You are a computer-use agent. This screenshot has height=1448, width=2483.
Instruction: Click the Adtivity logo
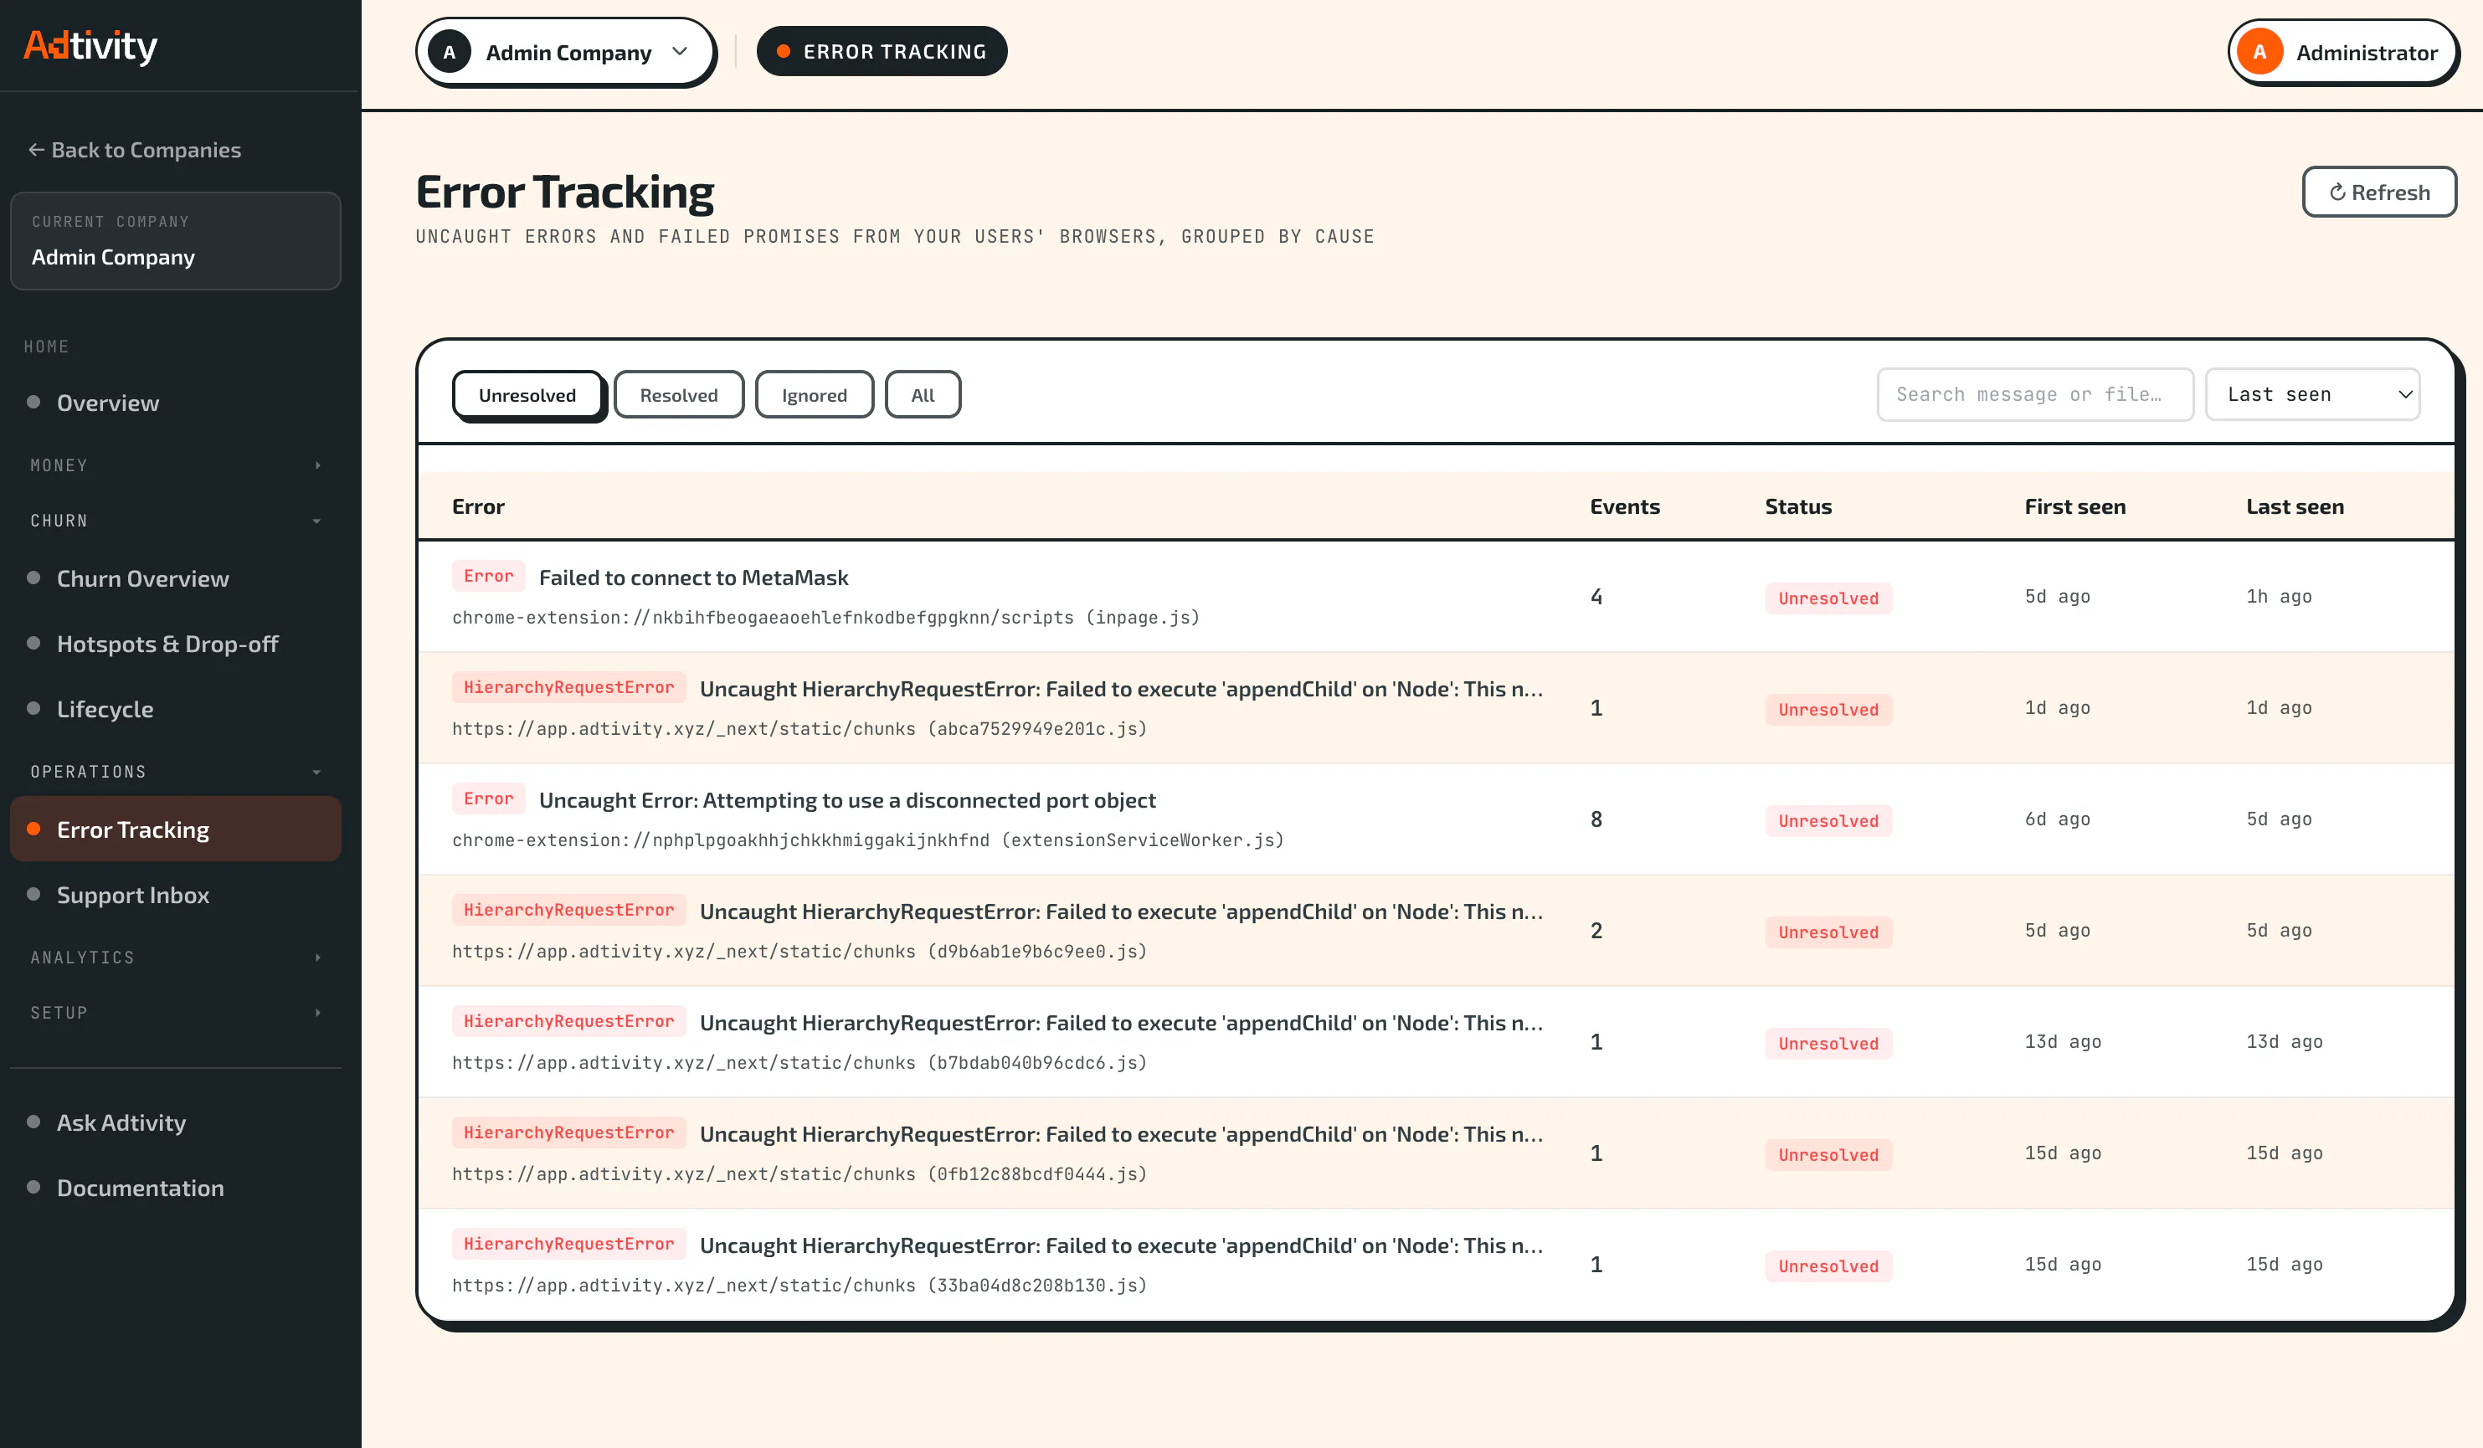coord(90,45)
